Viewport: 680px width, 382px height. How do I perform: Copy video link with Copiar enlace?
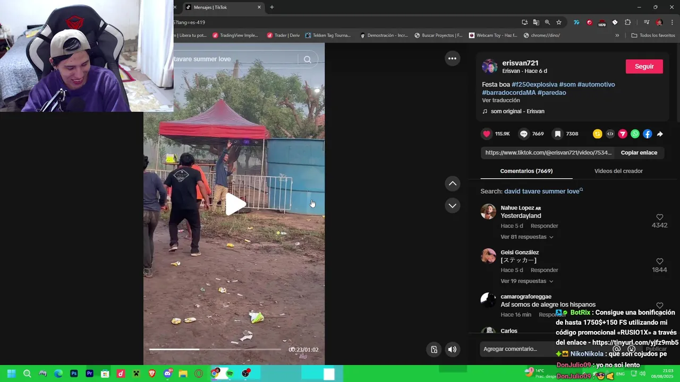[639, 152]
